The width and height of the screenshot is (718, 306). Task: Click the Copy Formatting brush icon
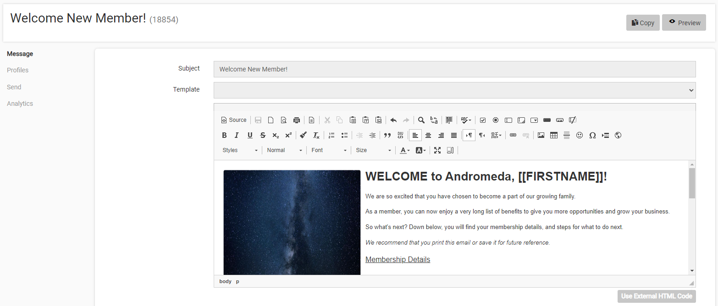[304, 135]
